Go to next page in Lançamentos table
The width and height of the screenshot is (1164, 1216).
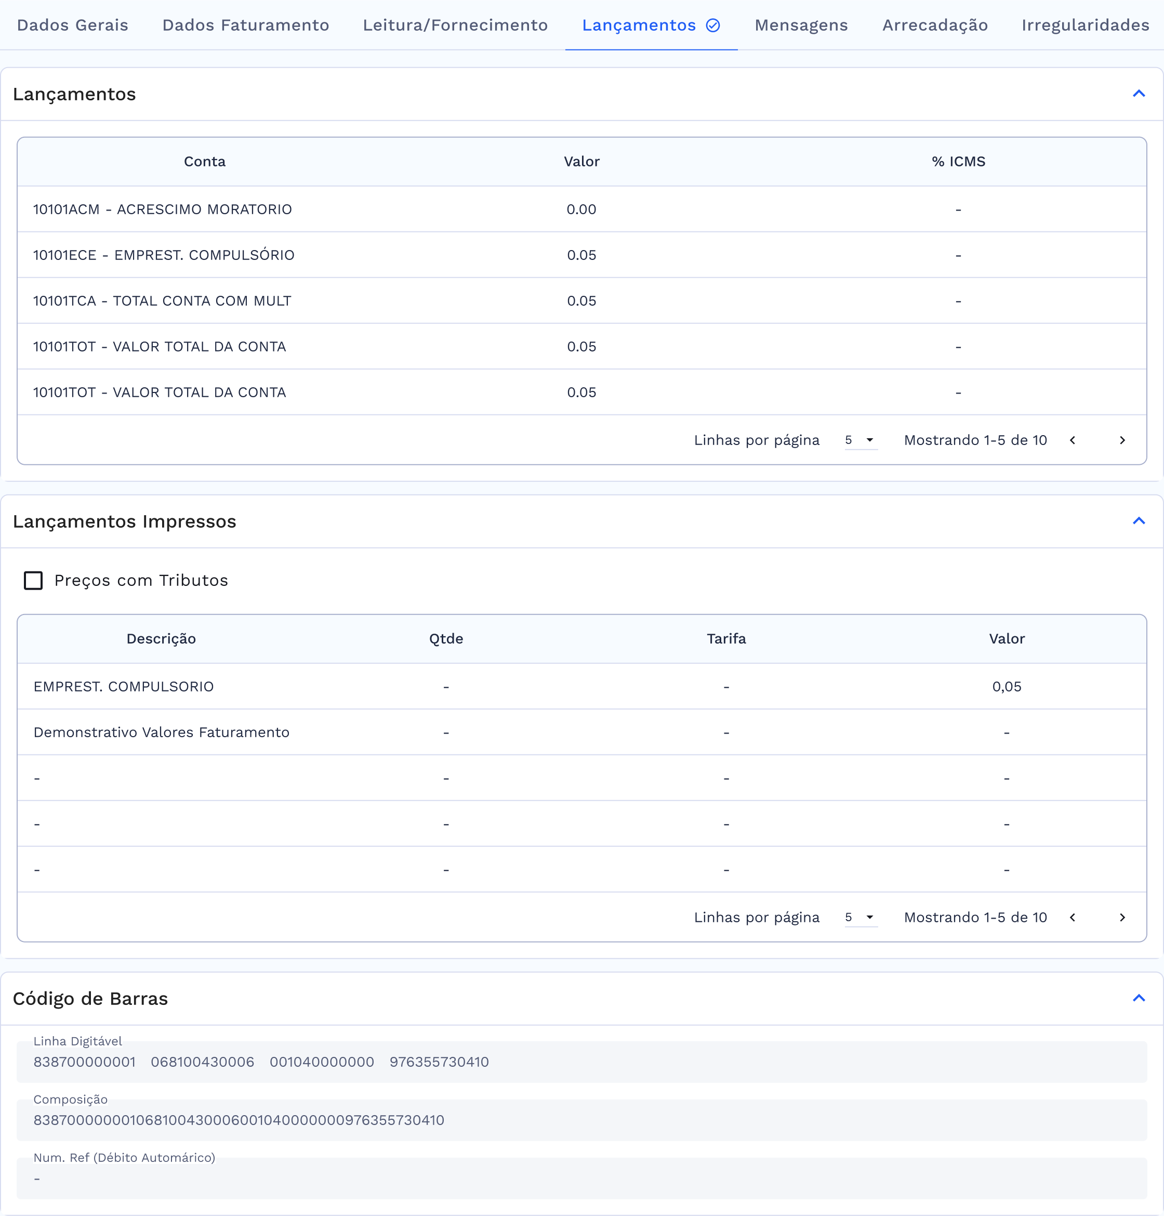tap(1122, 440)
